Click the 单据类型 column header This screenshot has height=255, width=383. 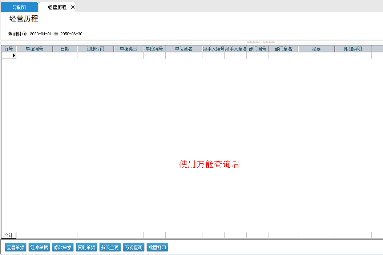(129, 49)
